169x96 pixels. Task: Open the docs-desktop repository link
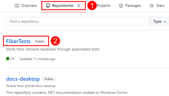[x=23, y=79]
